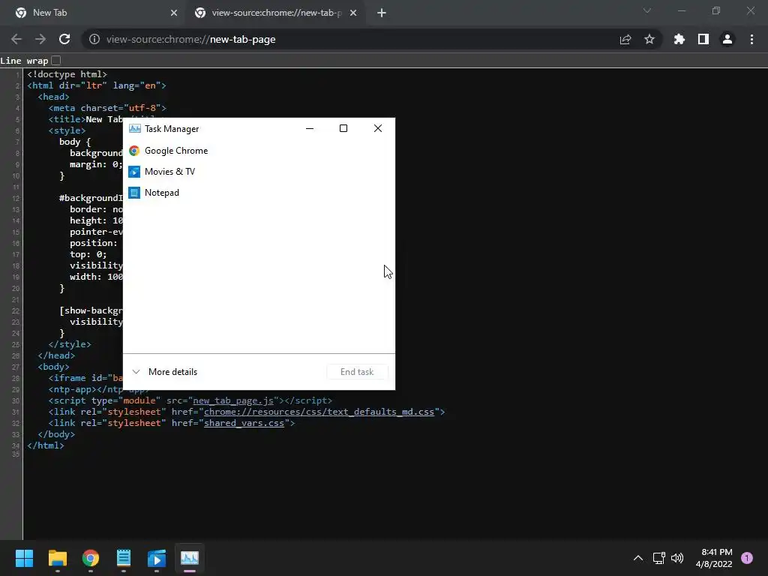Select Notepad in Task Manager list
Viewport: 768px width, 576px height.
coord(259,193)
